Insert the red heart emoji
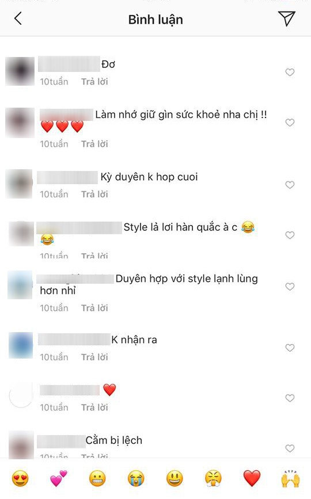The height and width of the screenshot is (499, 311). [x=252, y=479]
